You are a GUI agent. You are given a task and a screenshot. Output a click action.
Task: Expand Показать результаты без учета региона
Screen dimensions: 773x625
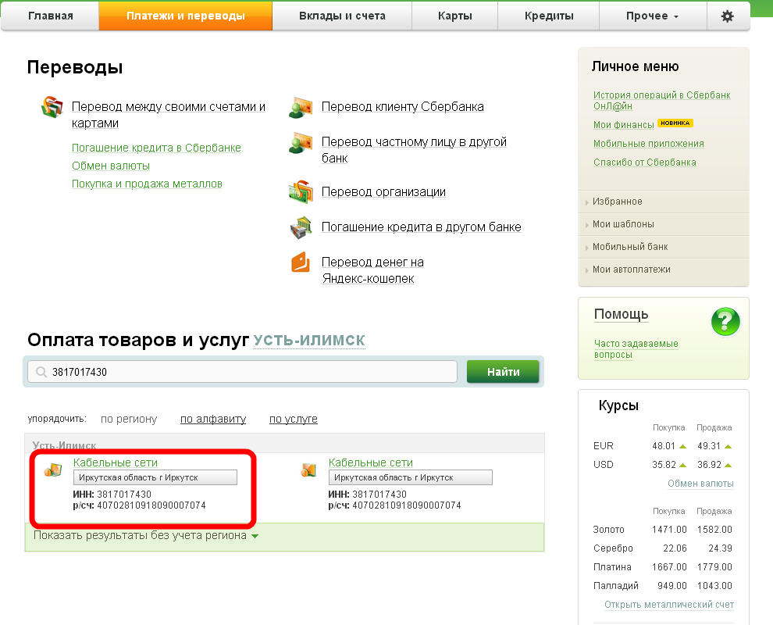coord(146,536)
